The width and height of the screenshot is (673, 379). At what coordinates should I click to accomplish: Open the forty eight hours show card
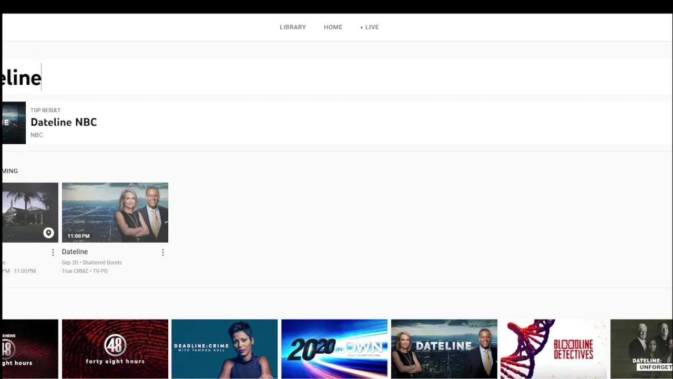tap(115, 349)
